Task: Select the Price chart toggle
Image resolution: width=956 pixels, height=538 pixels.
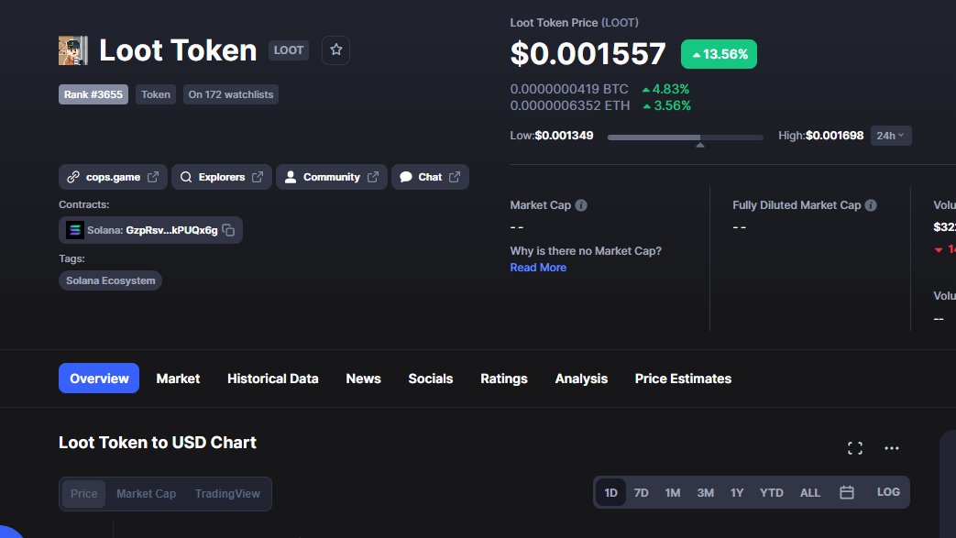Action: click(x=83, y=493)
